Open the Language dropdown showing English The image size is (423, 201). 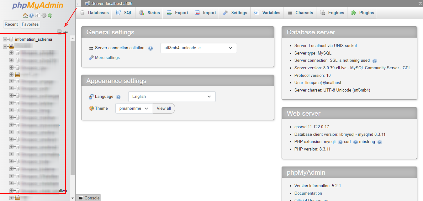pyautogui.click(x=172, y=97)
